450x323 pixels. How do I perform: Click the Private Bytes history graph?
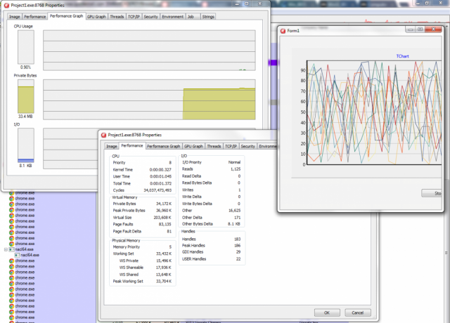pyautogui.click(x=149, y=100)
